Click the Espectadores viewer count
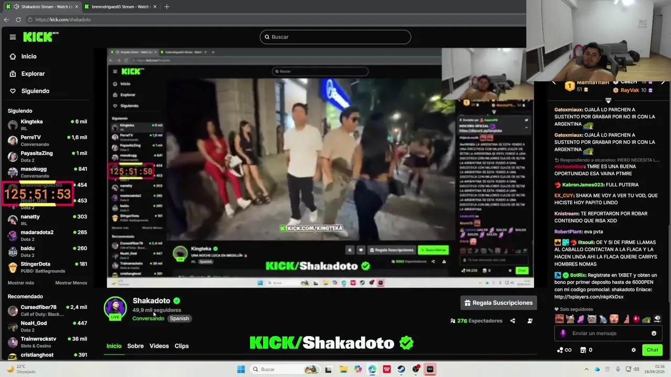Viewport: 671px width, 377px height. pyautogui.click(x=477, y=321)
